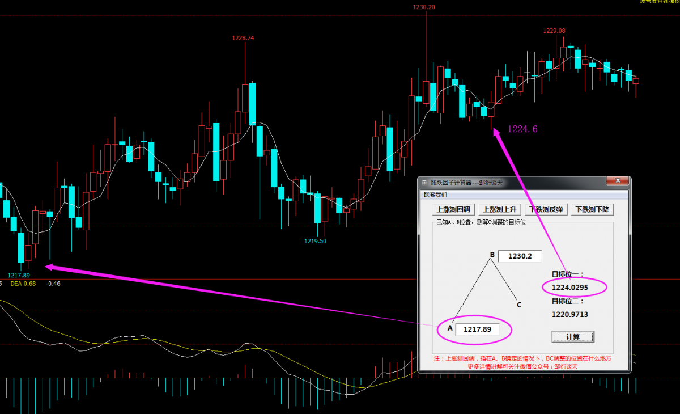Image resolution: width=680 pixels, height=414 pixels.
Task: Close the 涨跌因子计算器 window
Action: (617, 181)
